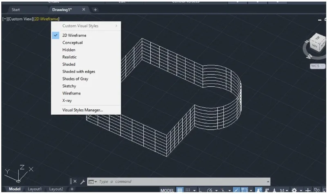Toggle snap mode dots icon

tap(188, 190)
